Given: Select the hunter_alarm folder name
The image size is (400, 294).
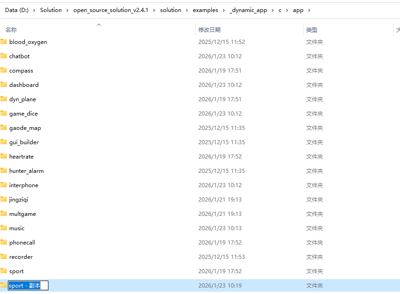Looking at the screenshot, I should (x=27, y=171).
